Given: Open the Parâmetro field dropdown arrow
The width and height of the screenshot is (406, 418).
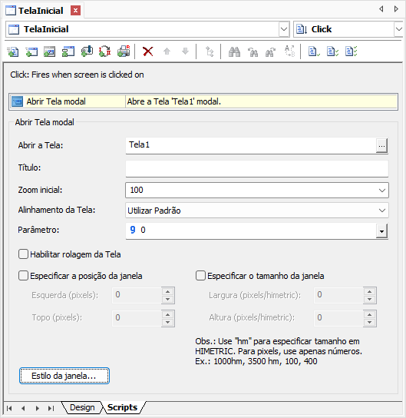Looking at the screenshot, I should tap(381, 231).
